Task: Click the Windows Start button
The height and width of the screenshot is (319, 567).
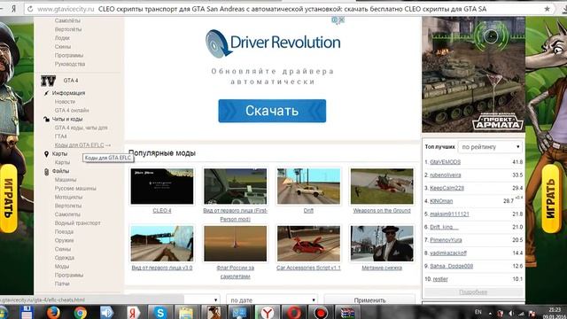Action: click(x=4, y=313)
